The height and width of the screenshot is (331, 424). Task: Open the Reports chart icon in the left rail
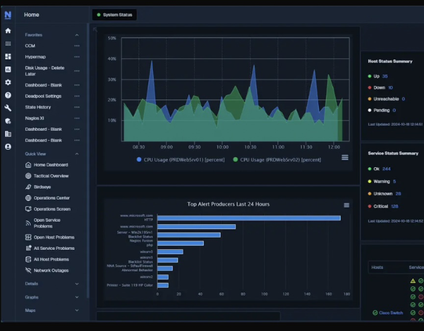(x=8, y=69)
